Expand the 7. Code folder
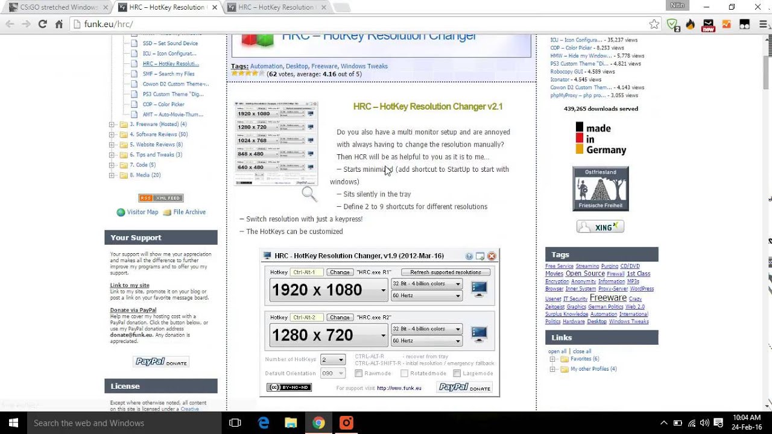 pos(112,165)
